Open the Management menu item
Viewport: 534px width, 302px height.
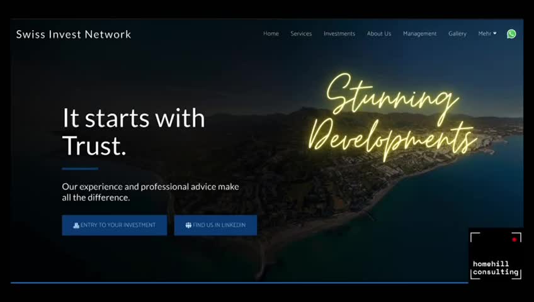click(419, 34)
